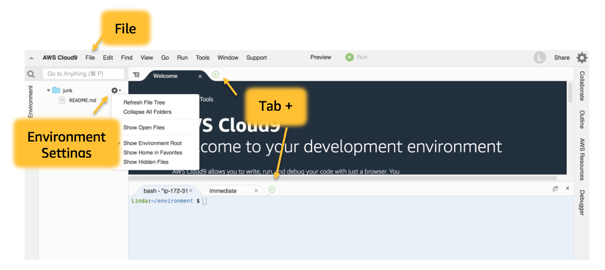
Task: Open the Support menu
Action: coord(257,57)
